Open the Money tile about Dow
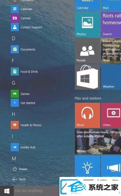Viewport: 121px width, 196px height. pyautogui.click(x=98, y=141)
